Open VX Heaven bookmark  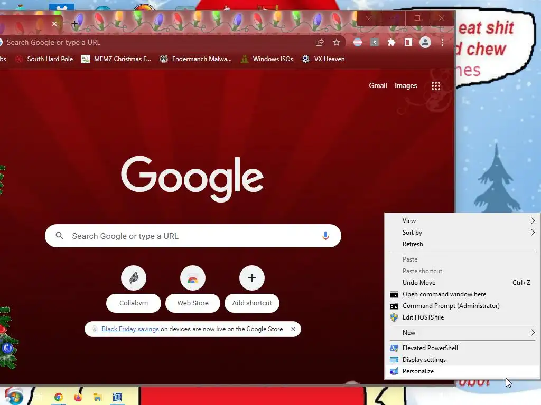point(323,59)
